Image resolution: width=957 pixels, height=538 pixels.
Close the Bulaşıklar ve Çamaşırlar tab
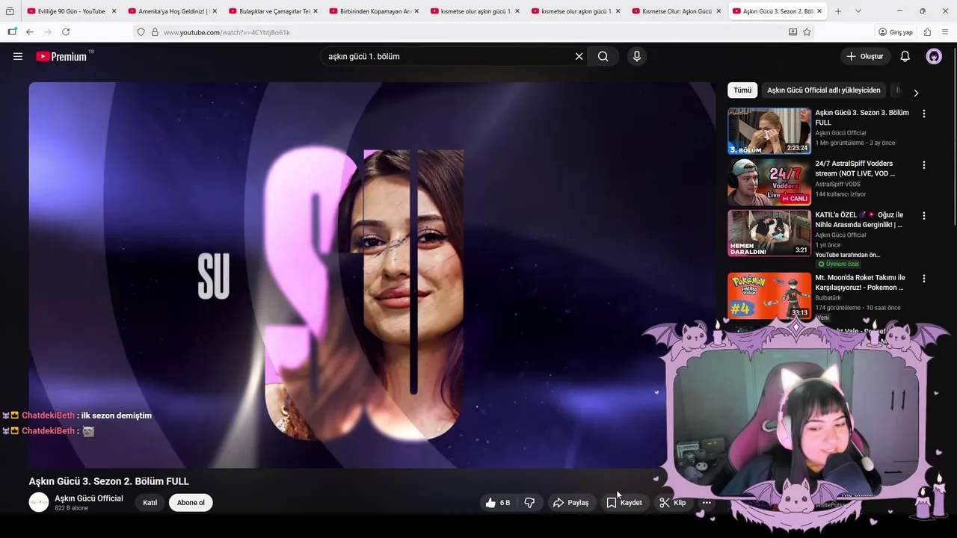[x=316, y=11]
